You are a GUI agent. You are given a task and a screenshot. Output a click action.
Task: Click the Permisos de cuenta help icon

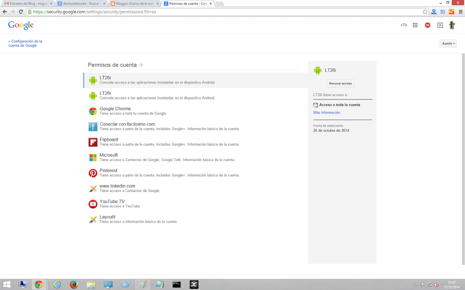click(x=141, y=65)
